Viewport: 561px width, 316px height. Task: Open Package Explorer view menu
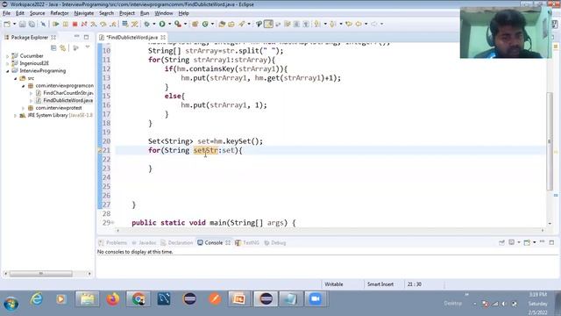pos(88,47)
